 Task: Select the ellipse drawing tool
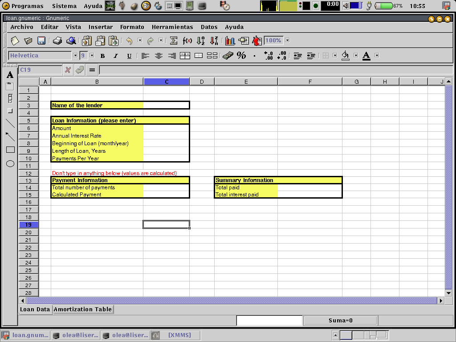click(x=10, y=164)
